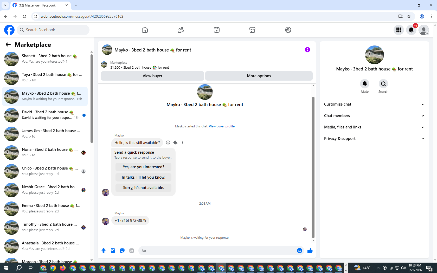Open the Timothy conversation
This screenshot has height=273, width=437.
(45, 227)
